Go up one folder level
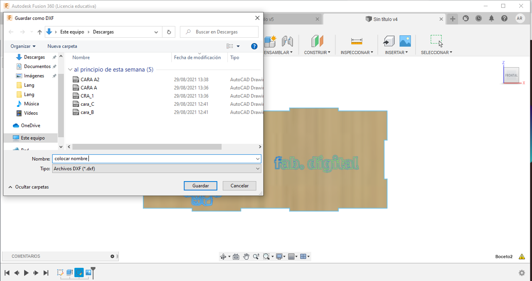 coord(39,32)
